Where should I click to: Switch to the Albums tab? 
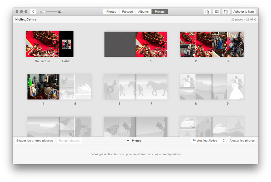pyautogui.click(x=143, y=11)
